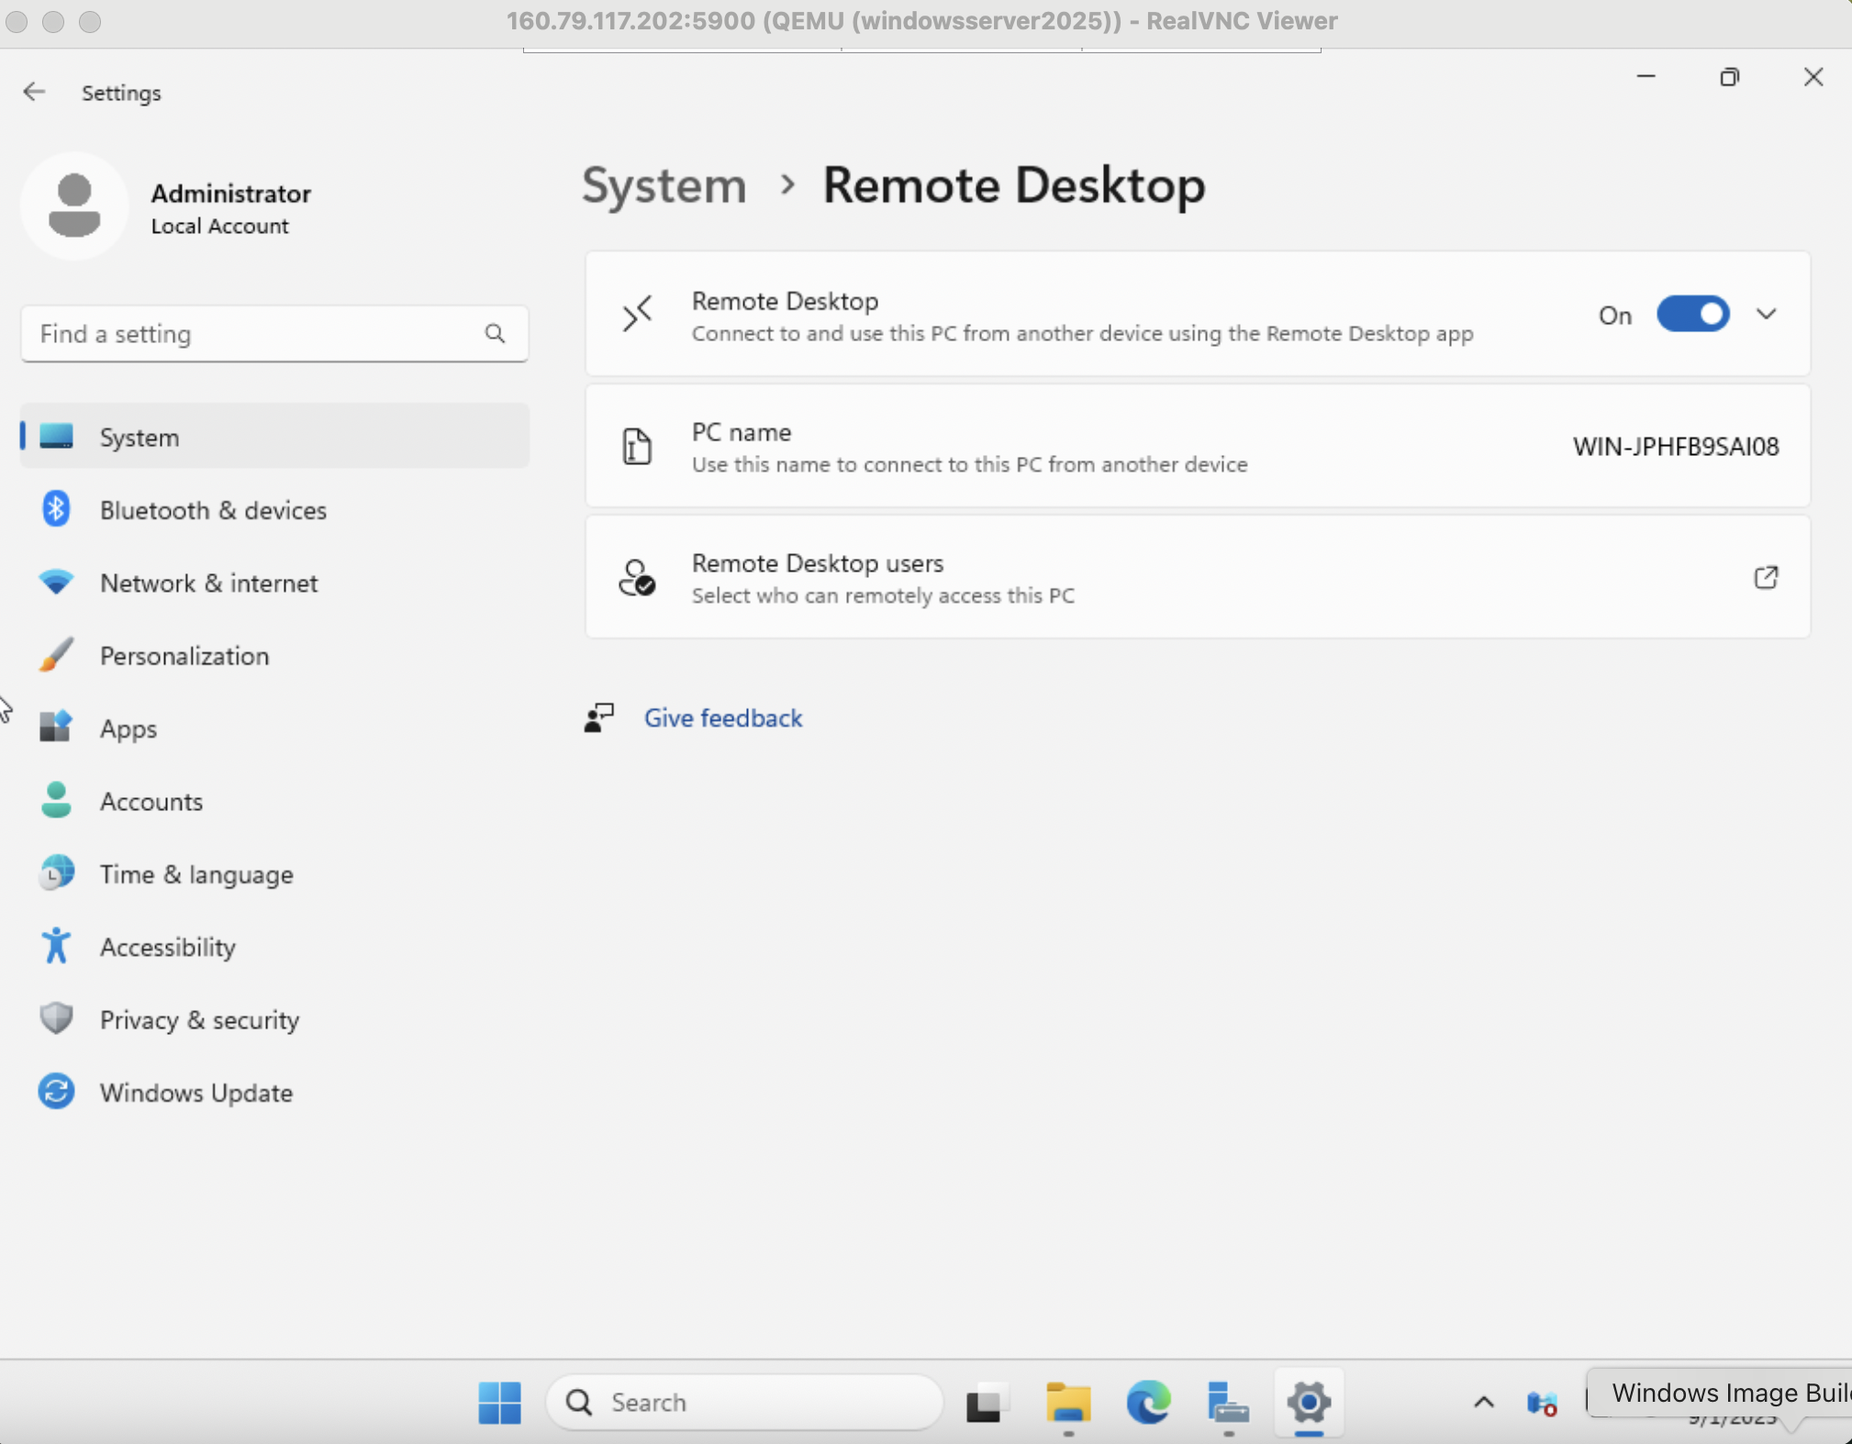Launch Microsoft Edge from the taskbar
The width and height of the screenshot is (1852, 1444).
pyautogui.click(x=1148, y=1403)
